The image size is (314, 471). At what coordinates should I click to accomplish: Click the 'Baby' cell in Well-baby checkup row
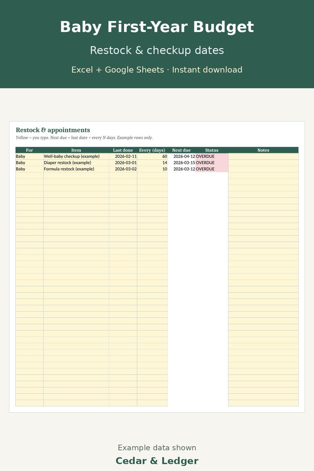pos(29,156)
